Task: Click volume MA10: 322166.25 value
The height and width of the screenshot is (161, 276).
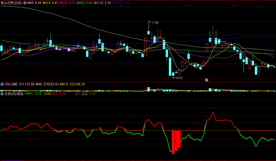Action: pyautogui.click(x=72, y=84)
